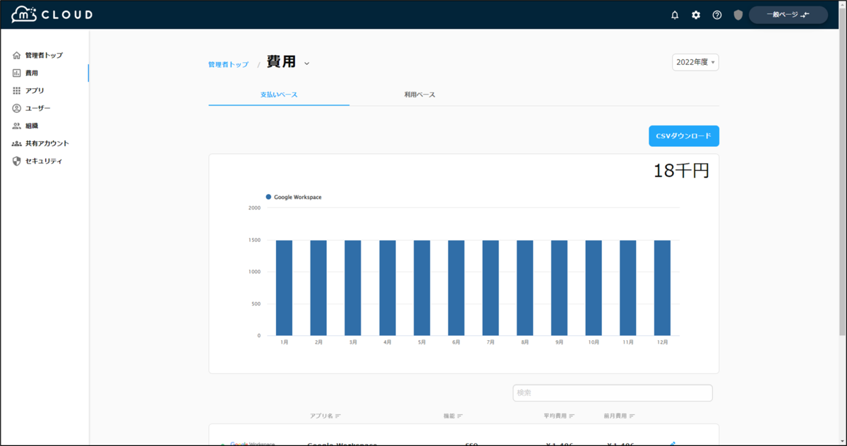Focus the 検索 search field

pos(613,393)
